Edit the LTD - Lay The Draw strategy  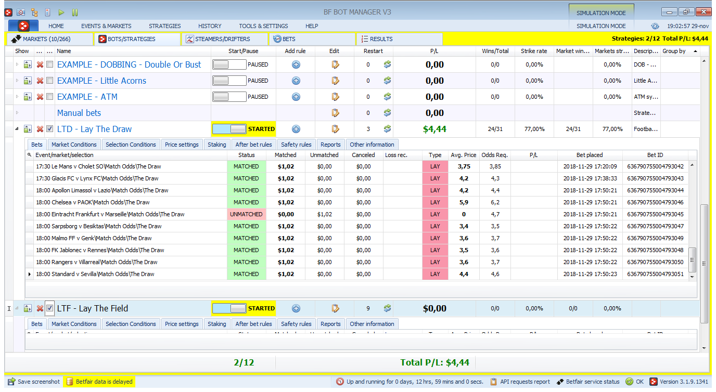(335, 129)
